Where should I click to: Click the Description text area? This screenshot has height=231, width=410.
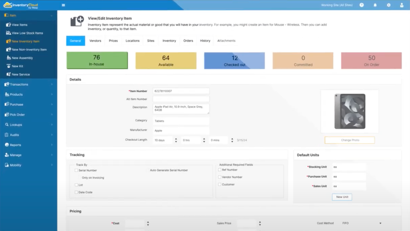tap(181, 109)
